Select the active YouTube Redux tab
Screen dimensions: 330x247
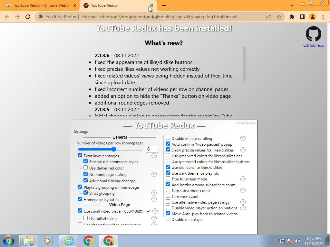118,5
